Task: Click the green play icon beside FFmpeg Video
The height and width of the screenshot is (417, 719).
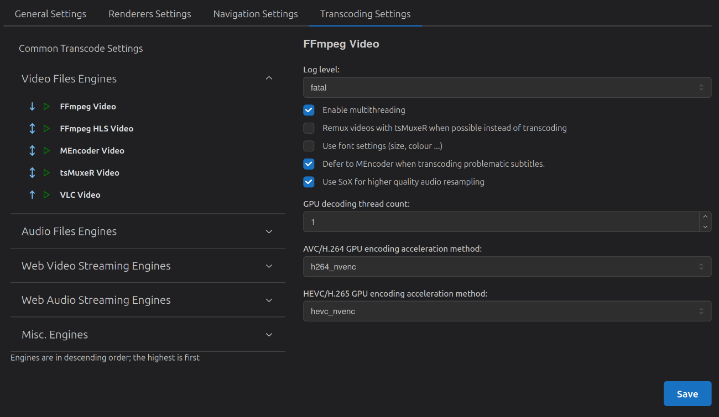Action: (47, 107)
